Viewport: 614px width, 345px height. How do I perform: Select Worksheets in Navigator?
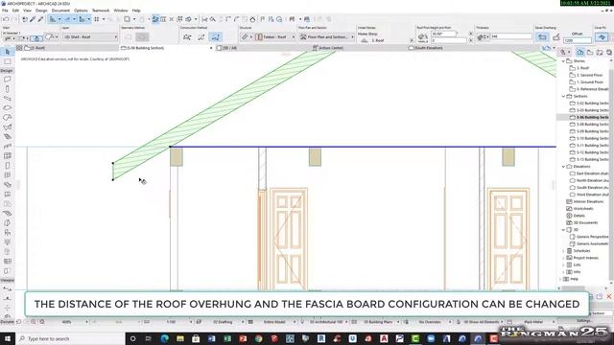pyautogui.click(x=579, y=209)
